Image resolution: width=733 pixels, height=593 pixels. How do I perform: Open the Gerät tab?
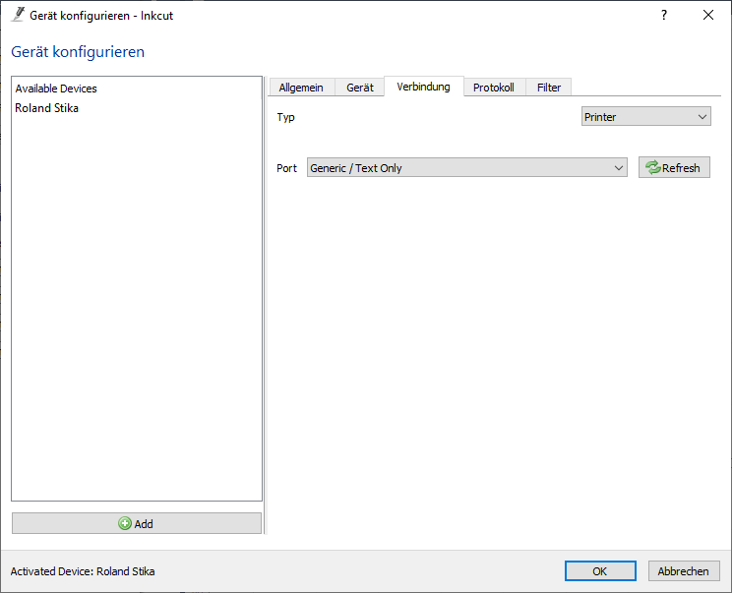click(360, 88)
